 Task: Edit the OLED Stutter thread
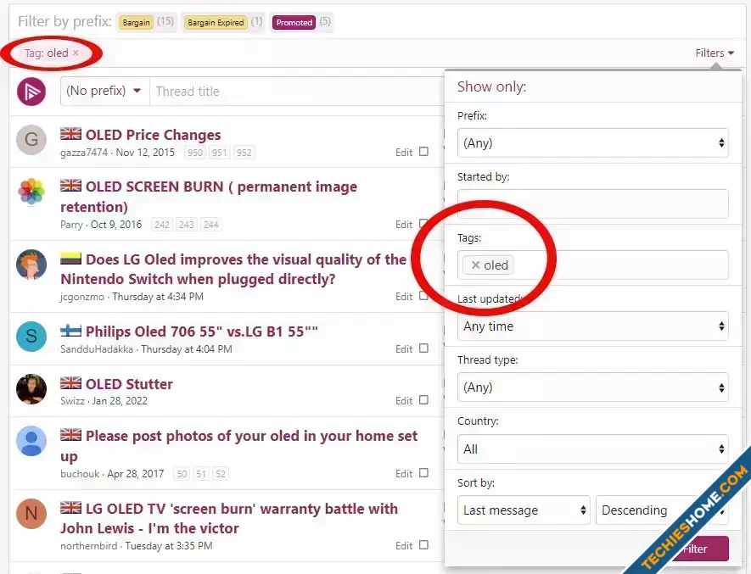click(404, 401)
